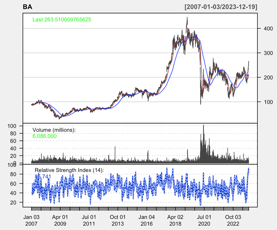Click the Apr 01 2009 date label
The height and width of the screenshot is (230, 277).
60,220
